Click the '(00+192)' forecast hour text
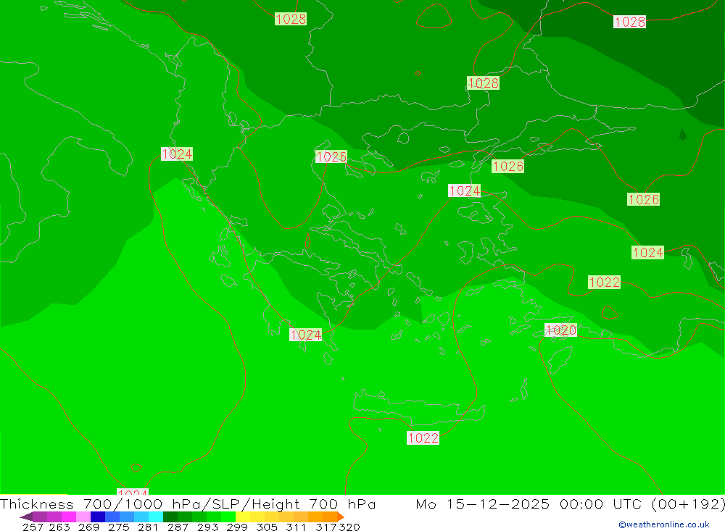Image resolution: width=725 pixels, height=531 pixels. [x=687, y=504]
